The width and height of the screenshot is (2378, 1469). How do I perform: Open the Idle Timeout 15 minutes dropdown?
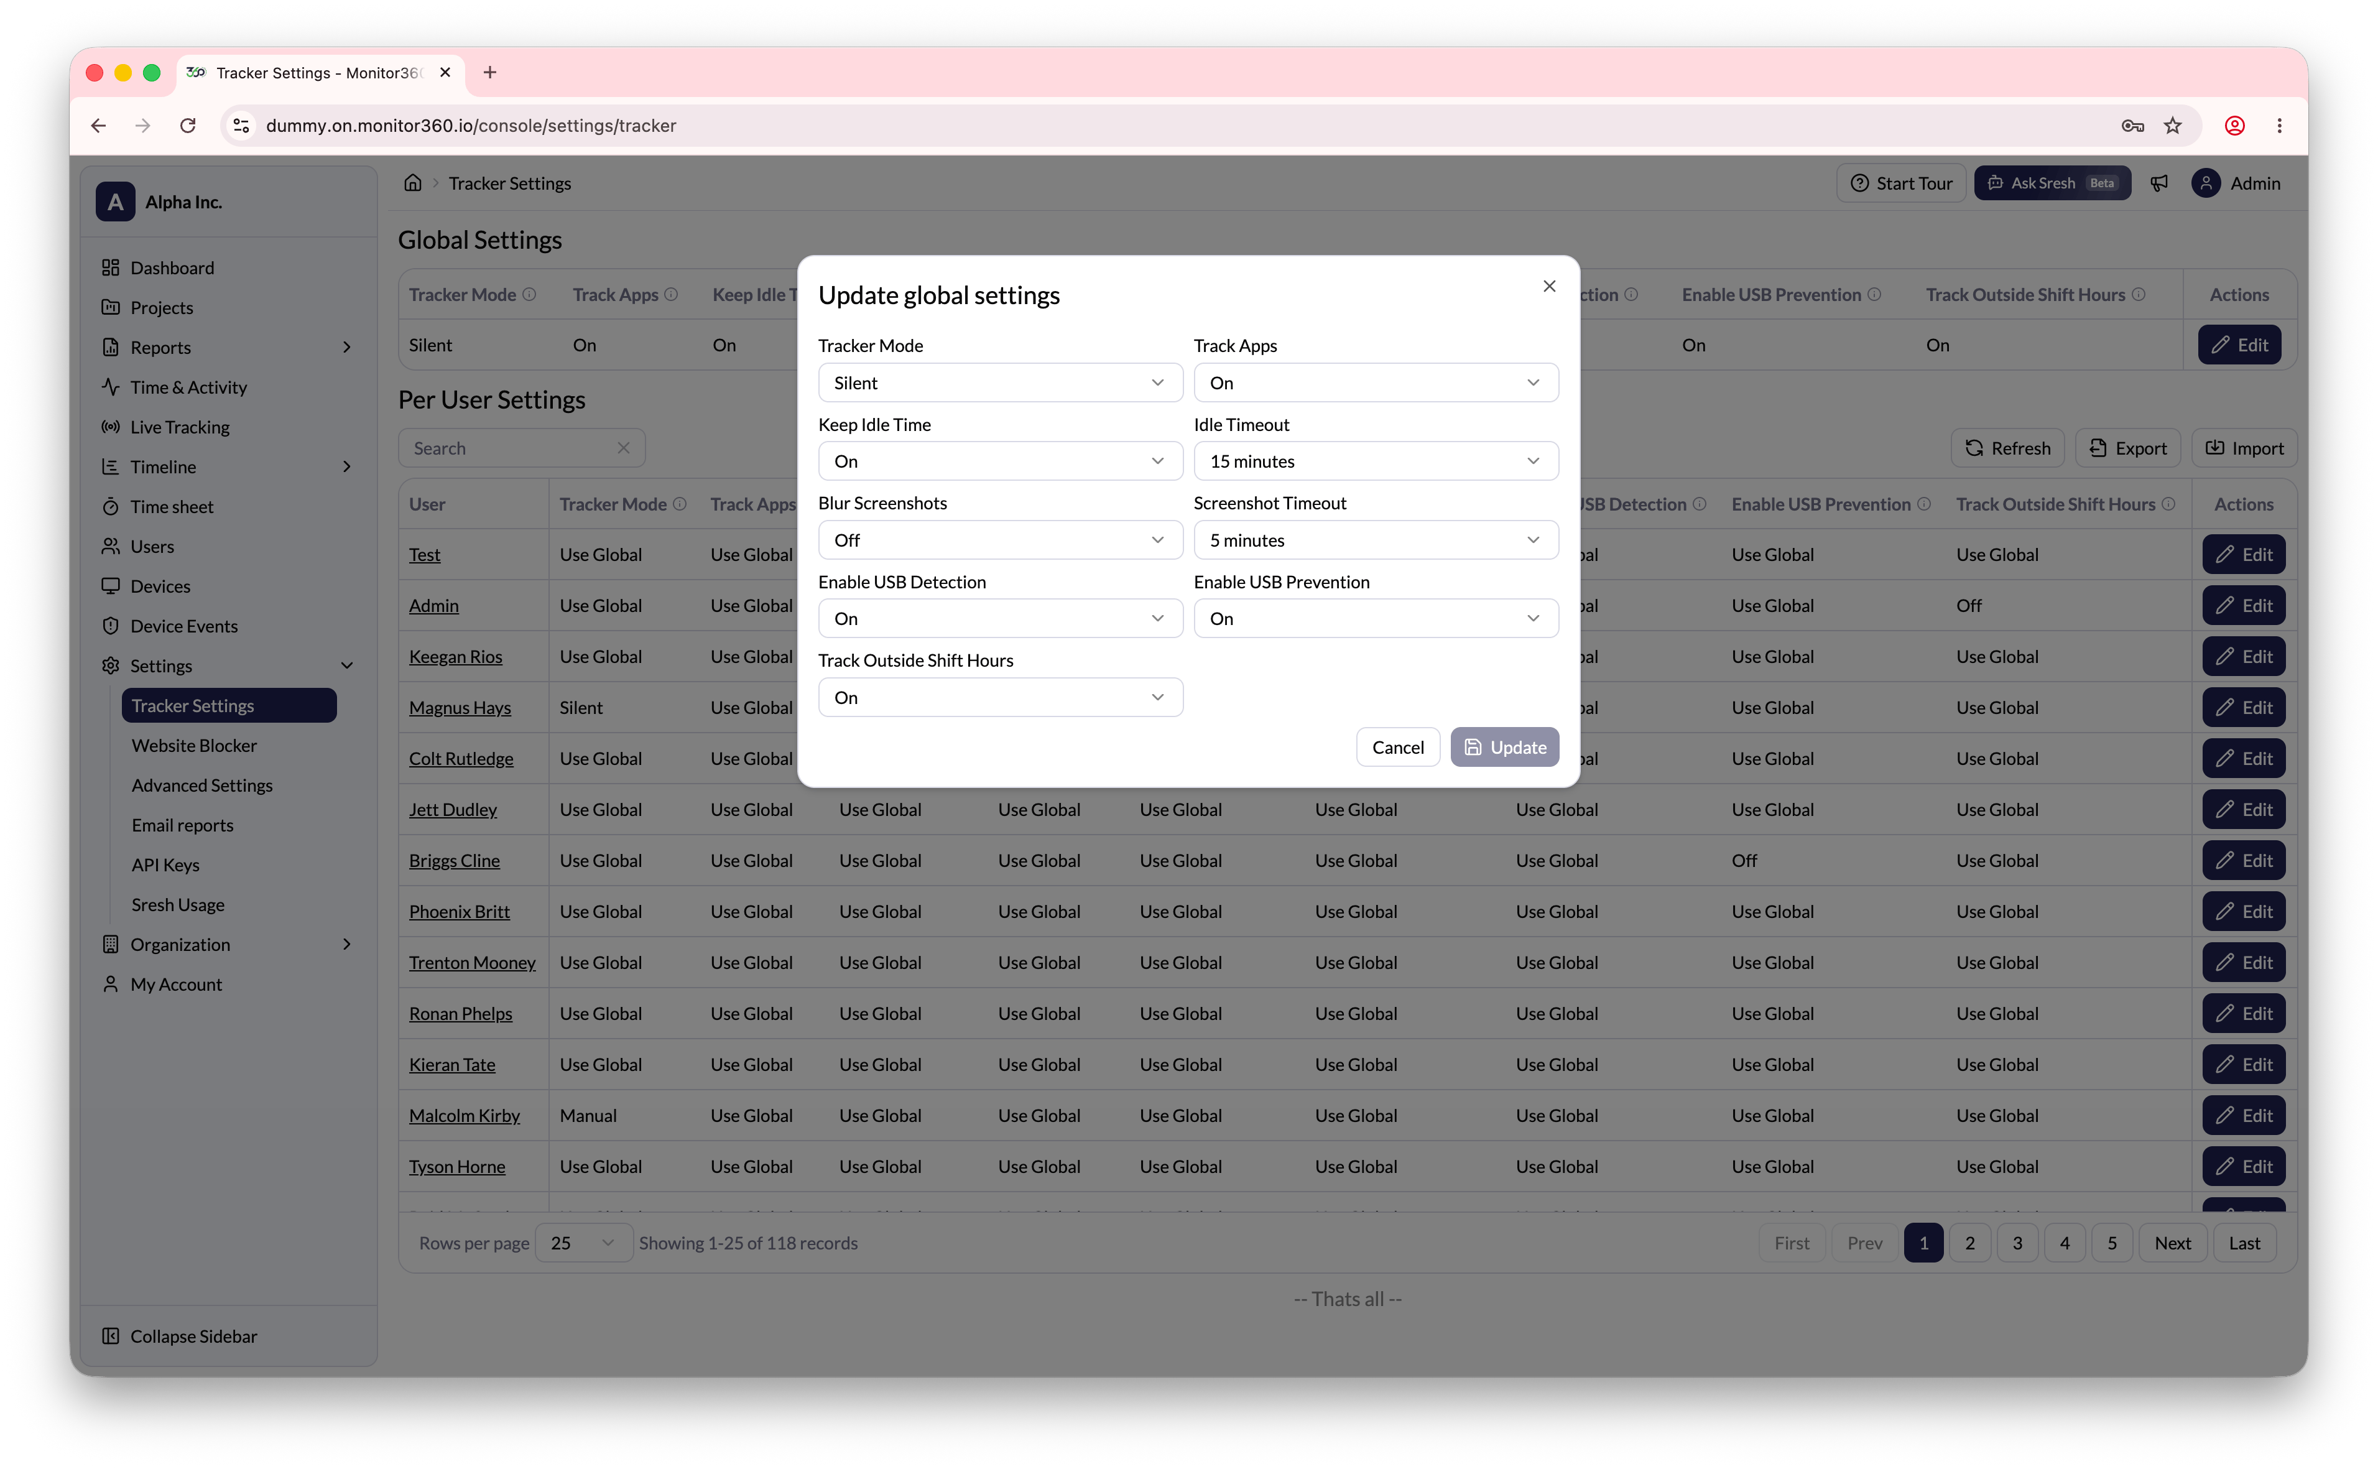(1376, 461)
